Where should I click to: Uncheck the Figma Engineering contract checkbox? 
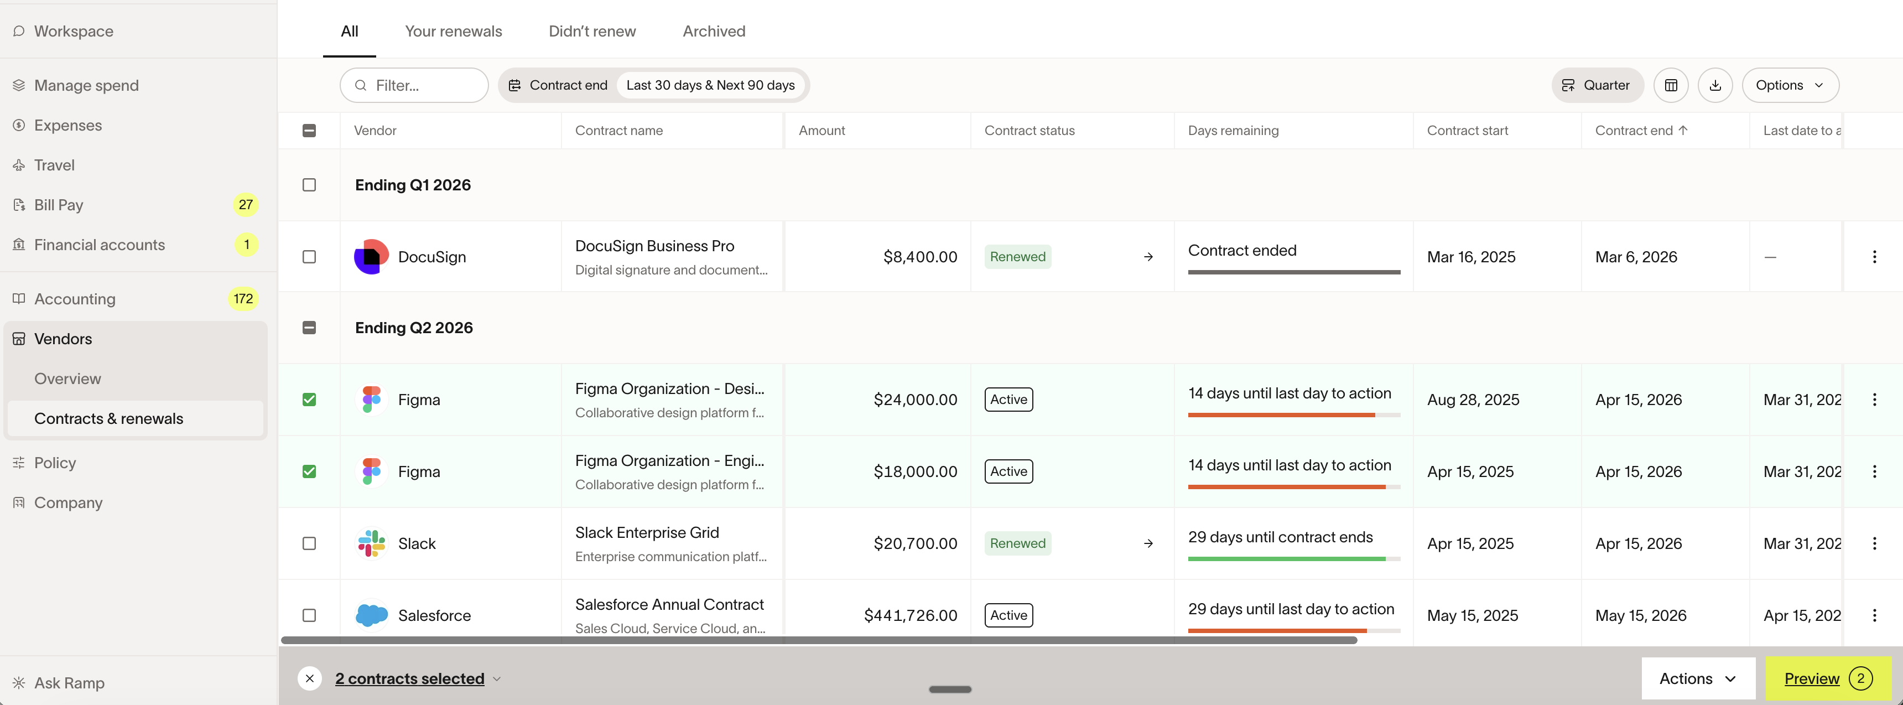coord(310,471)
